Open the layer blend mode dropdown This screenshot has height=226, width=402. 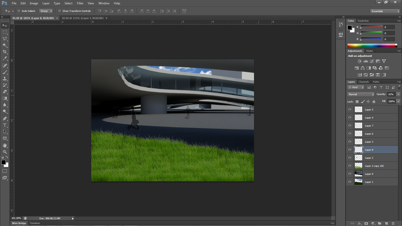click(x=360, y=94)
